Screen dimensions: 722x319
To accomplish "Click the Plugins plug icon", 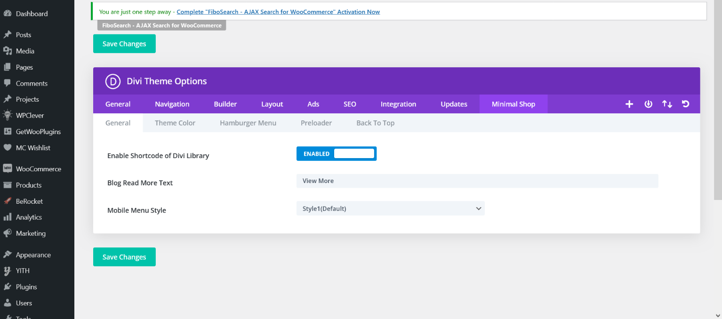I will [7, 287].
